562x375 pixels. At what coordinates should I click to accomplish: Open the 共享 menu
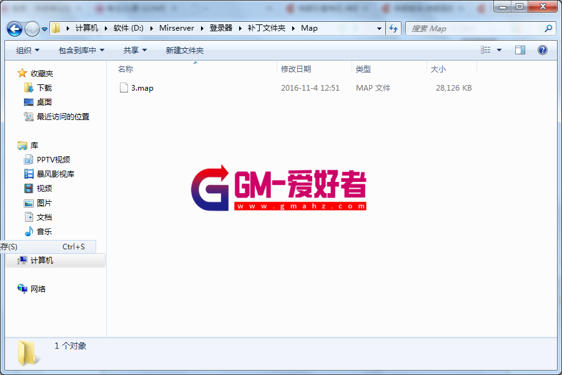coord(135,50)
